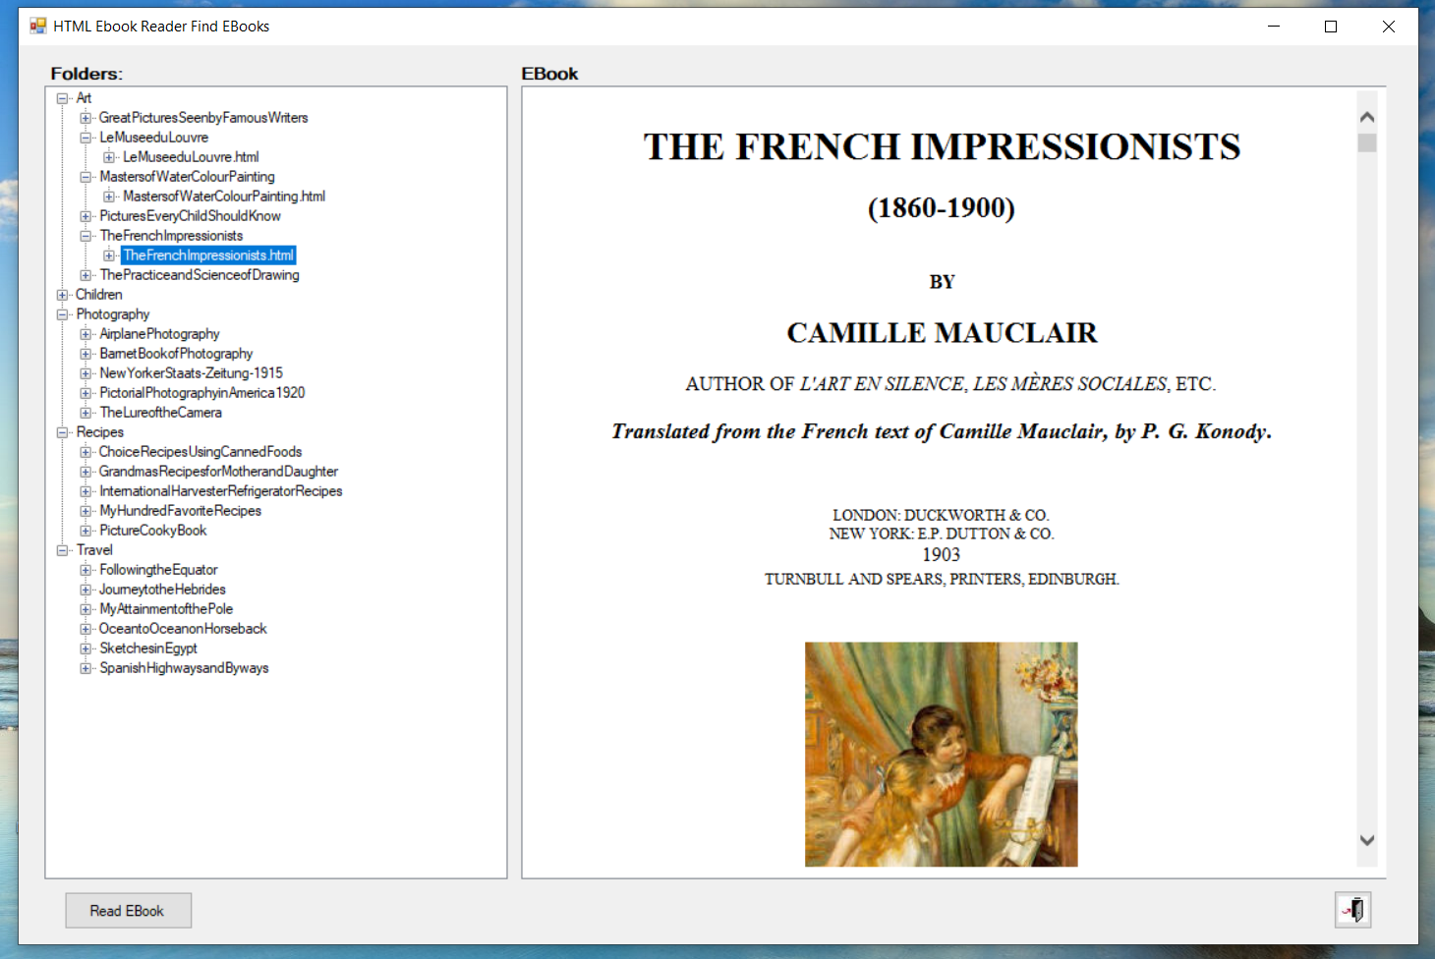Viewport: 1435px width, 959px height.
Task: Select AirplanePhotography item
Action: 159,334
